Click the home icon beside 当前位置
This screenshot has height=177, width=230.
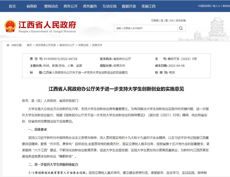[x=8, y=45]
